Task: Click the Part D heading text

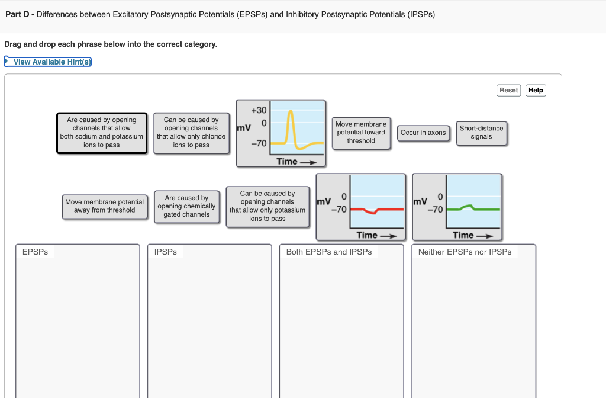Action: point(220,15)
